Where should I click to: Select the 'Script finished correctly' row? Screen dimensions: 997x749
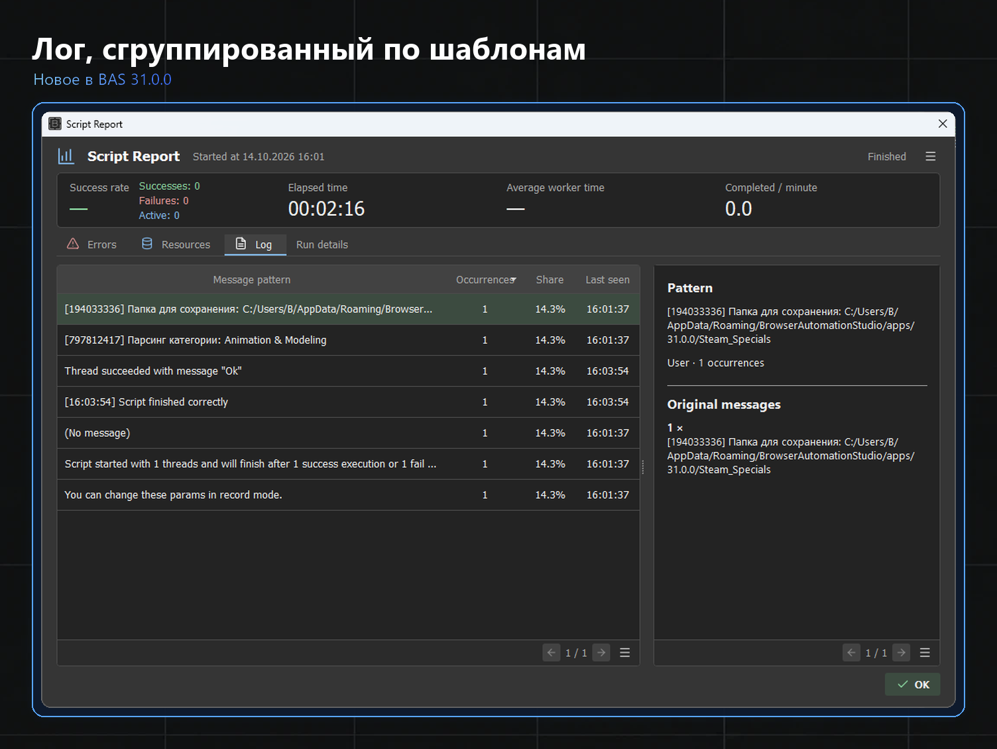click(x=349, y=402)
